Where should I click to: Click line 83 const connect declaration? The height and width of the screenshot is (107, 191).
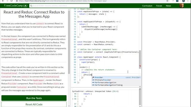click(x=95, y=44)
